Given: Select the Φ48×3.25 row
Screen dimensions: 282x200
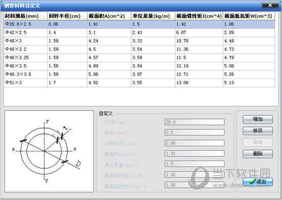Looking at the screenshot, I should pyautogui.click(x=139, y=58).
